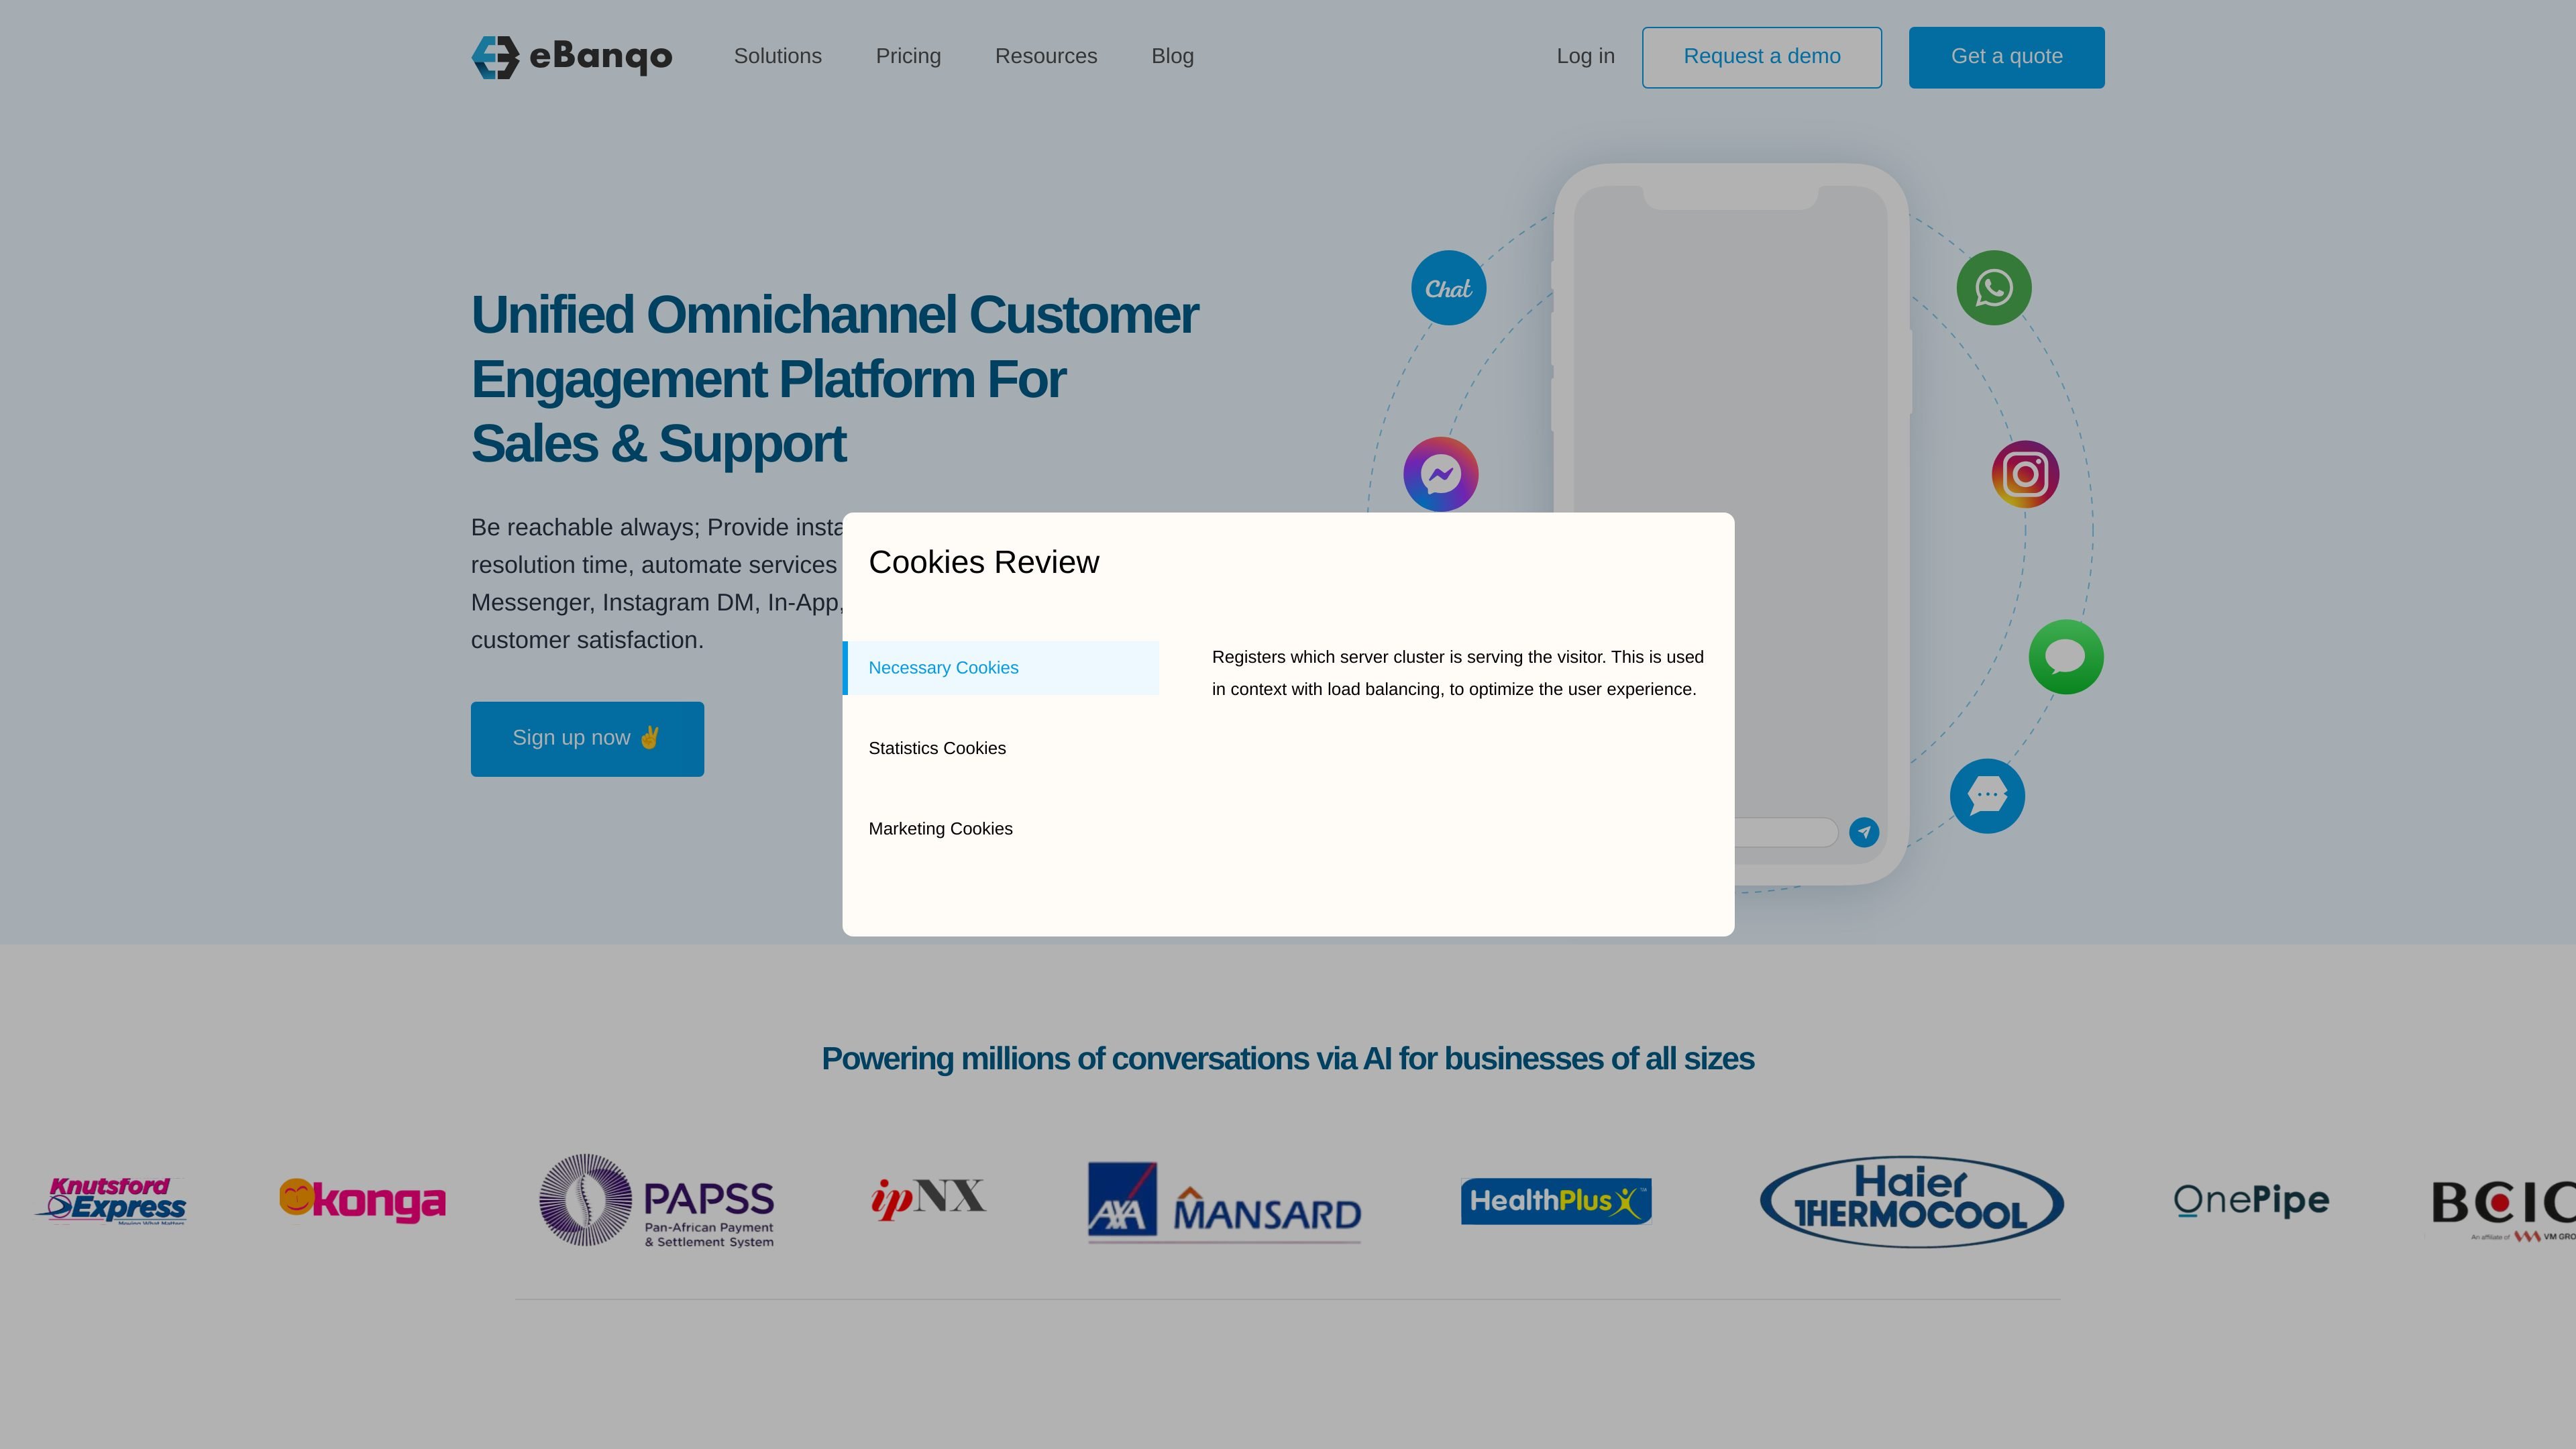This screenshot has width=2576, height=1449.
Task: Go to the Pricing page
Action: click(908, 56)
